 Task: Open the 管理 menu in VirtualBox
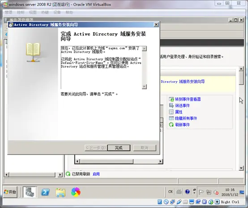pos(9,13)
